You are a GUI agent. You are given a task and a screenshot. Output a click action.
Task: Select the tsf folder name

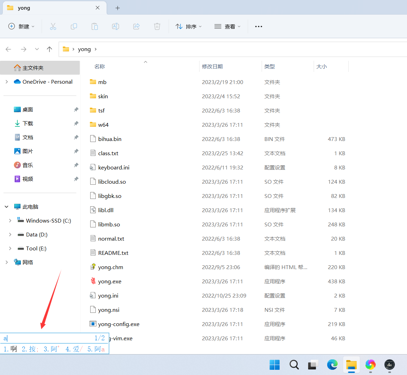pos(101,111)
